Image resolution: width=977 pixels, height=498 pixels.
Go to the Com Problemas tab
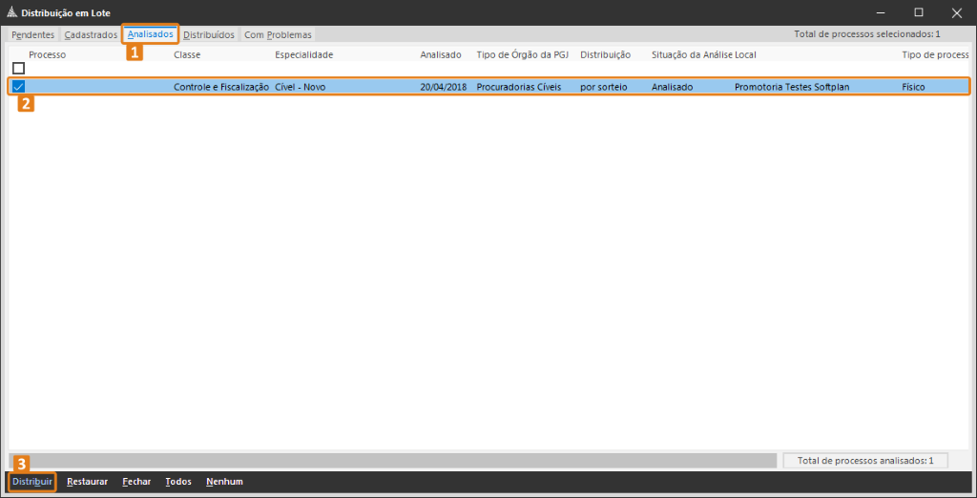click(278, 35)
